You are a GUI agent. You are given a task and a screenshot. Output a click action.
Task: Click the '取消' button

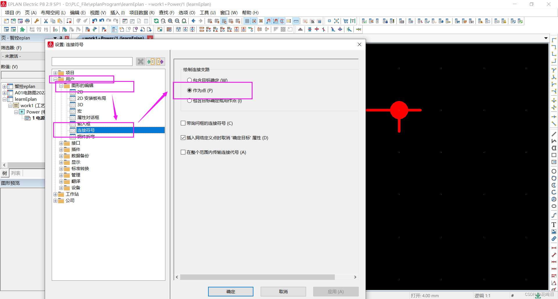pyautogui.click(x=283, y=291)
